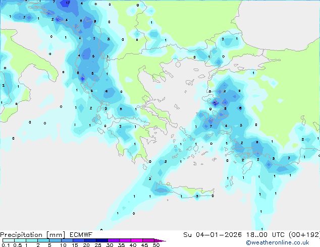Image resolution: width=320 pixels, height=247 pixels.
Task: Click the '18..00 UTC' time text
Action: 266,235
